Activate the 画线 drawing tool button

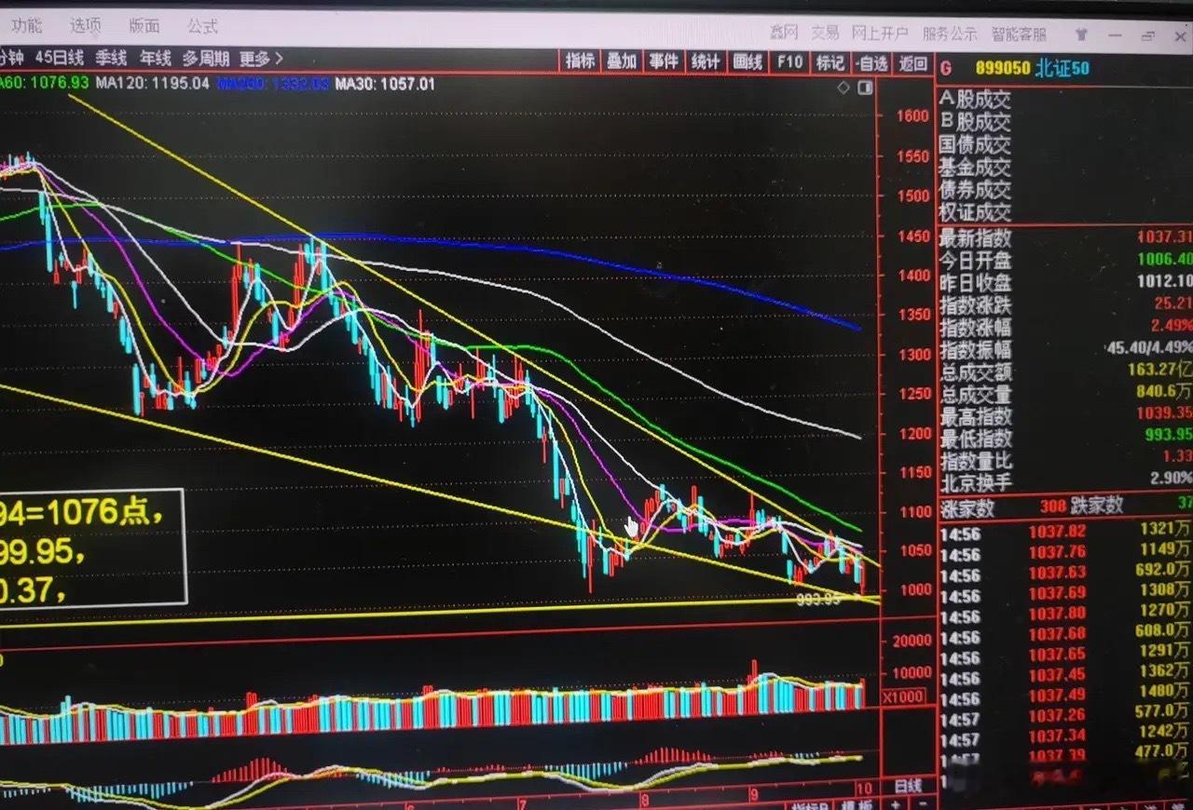click(747, 62)
